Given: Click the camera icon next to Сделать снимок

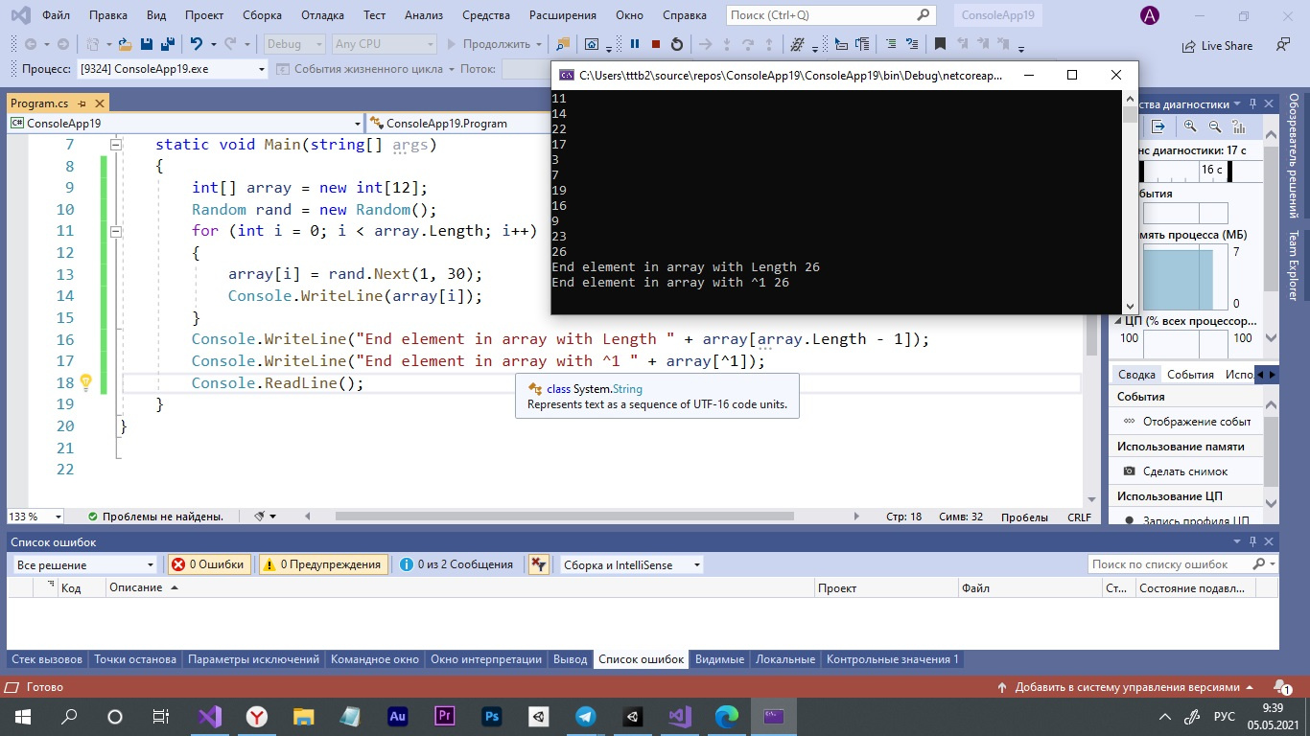Looking at the screenshot, I should point(1129,471).
